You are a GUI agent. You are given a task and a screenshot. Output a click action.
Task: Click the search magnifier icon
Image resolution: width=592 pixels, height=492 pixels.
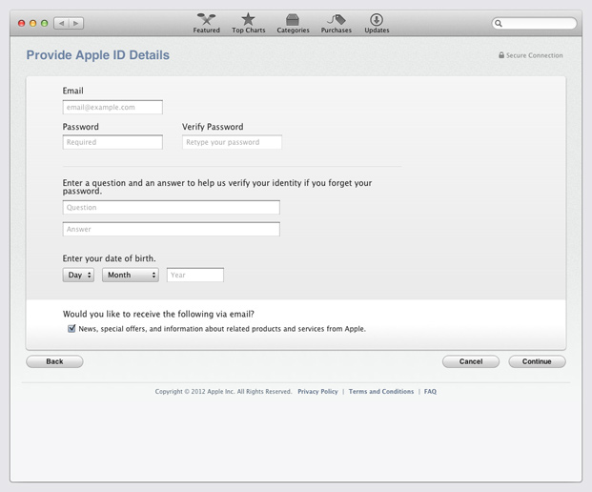[499, 24]
